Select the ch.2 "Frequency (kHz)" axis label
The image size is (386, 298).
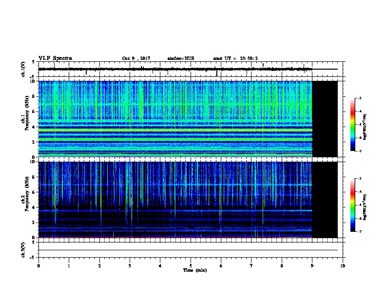[x=27, y=194]
